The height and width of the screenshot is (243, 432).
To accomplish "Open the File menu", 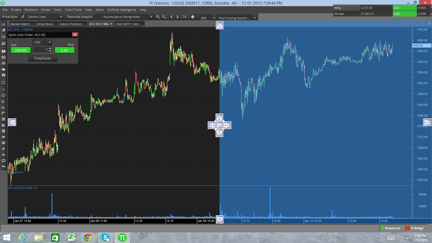I will tap(5, 10).
